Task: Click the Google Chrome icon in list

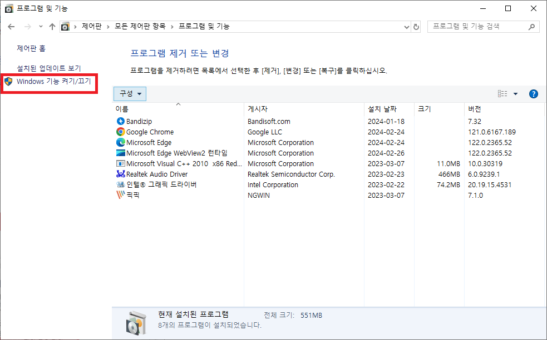Action: (x=120, y=132)
